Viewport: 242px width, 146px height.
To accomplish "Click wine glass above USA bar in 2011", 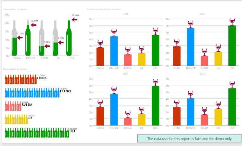I will point(155,31).
